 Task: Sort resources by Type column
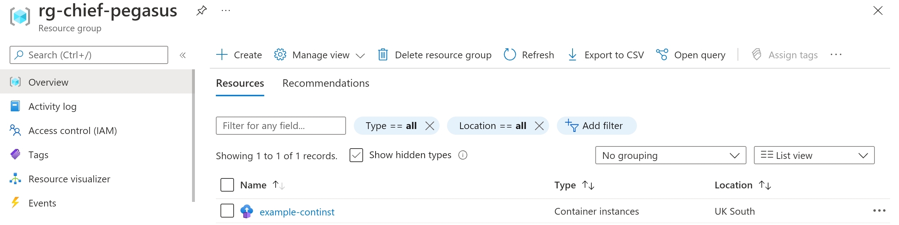click(574, 185)
